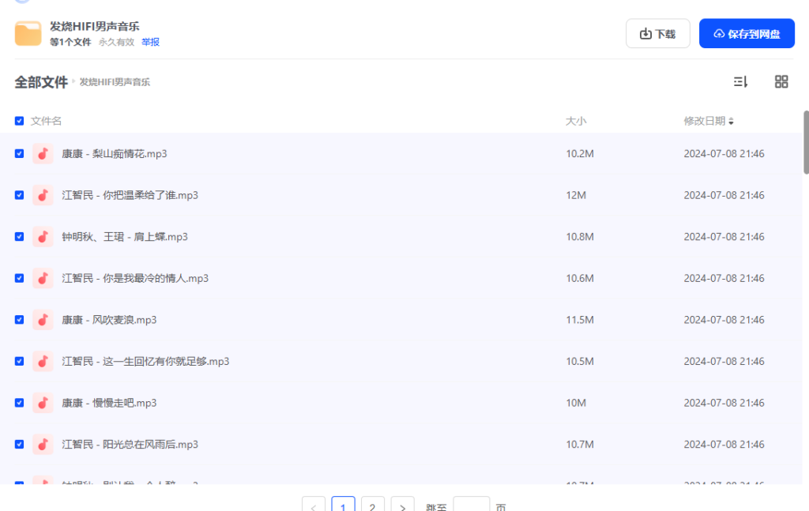Uncheck 江智民 - 你是我最冷的情人.mp3 checkbox

pos(19,278)
